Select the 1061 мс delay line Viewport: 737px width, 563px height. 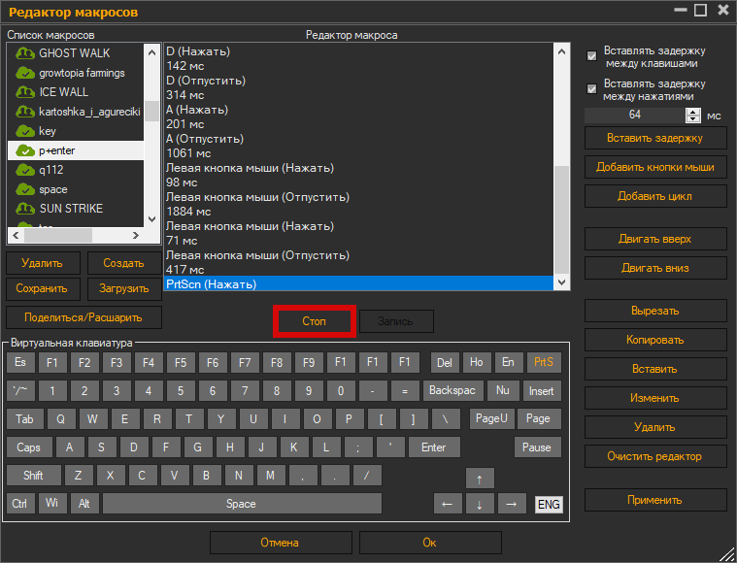pos(358,153)
